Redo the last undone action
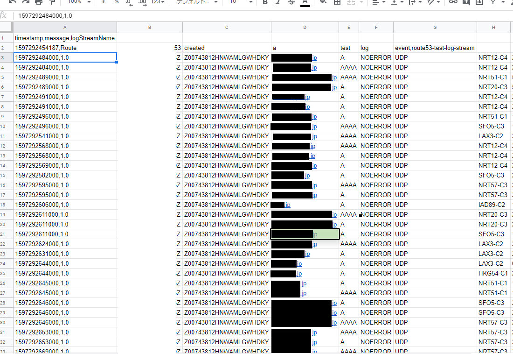The height and width of the screenshot is (354, 513). coord(26,2)
